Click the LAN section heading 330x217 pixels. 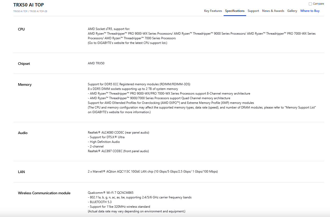click(21, 172)
